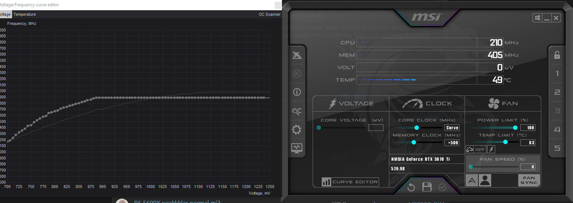Click the Core Voltage value field
Image resolution: width=573 pixels, height=203 pixels.
[376, 128]
